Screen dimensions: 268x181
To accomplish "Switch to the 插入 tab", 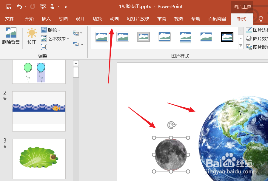I will point(46,18).
